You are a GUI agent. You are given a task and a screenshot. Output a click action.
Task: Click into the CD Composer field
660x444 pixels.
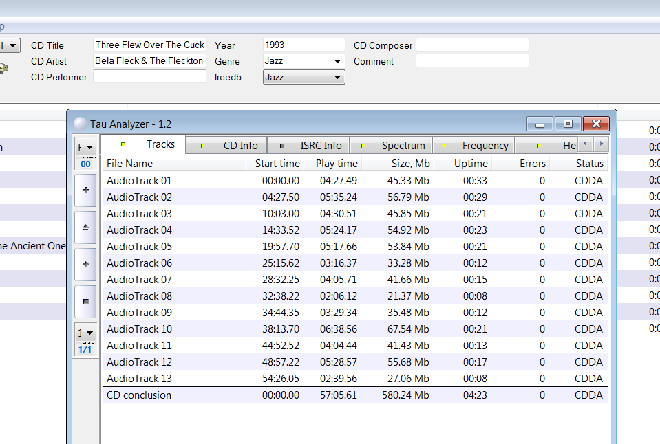[x=472, y=45]
